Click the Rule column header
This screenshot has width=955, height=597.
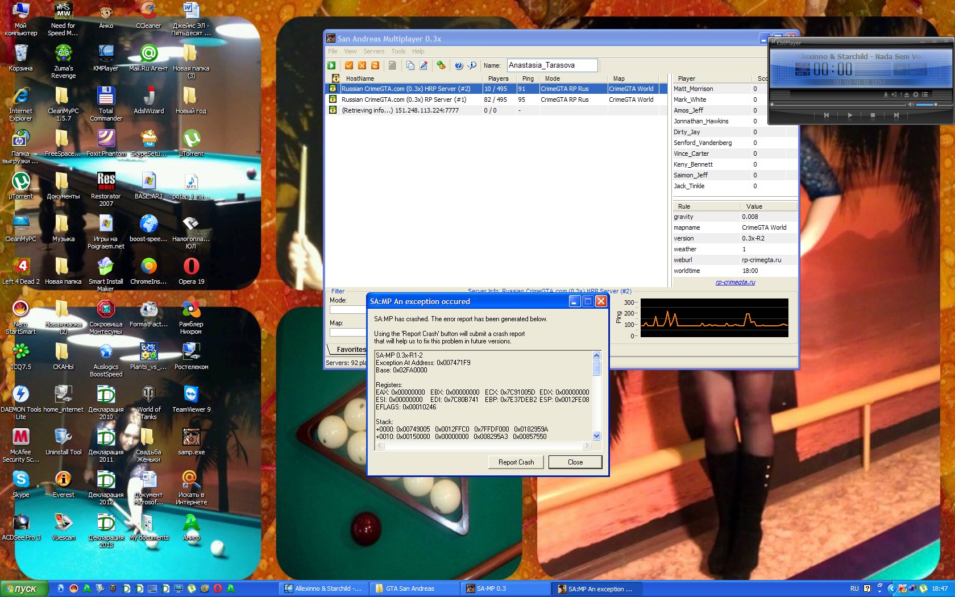706,206
